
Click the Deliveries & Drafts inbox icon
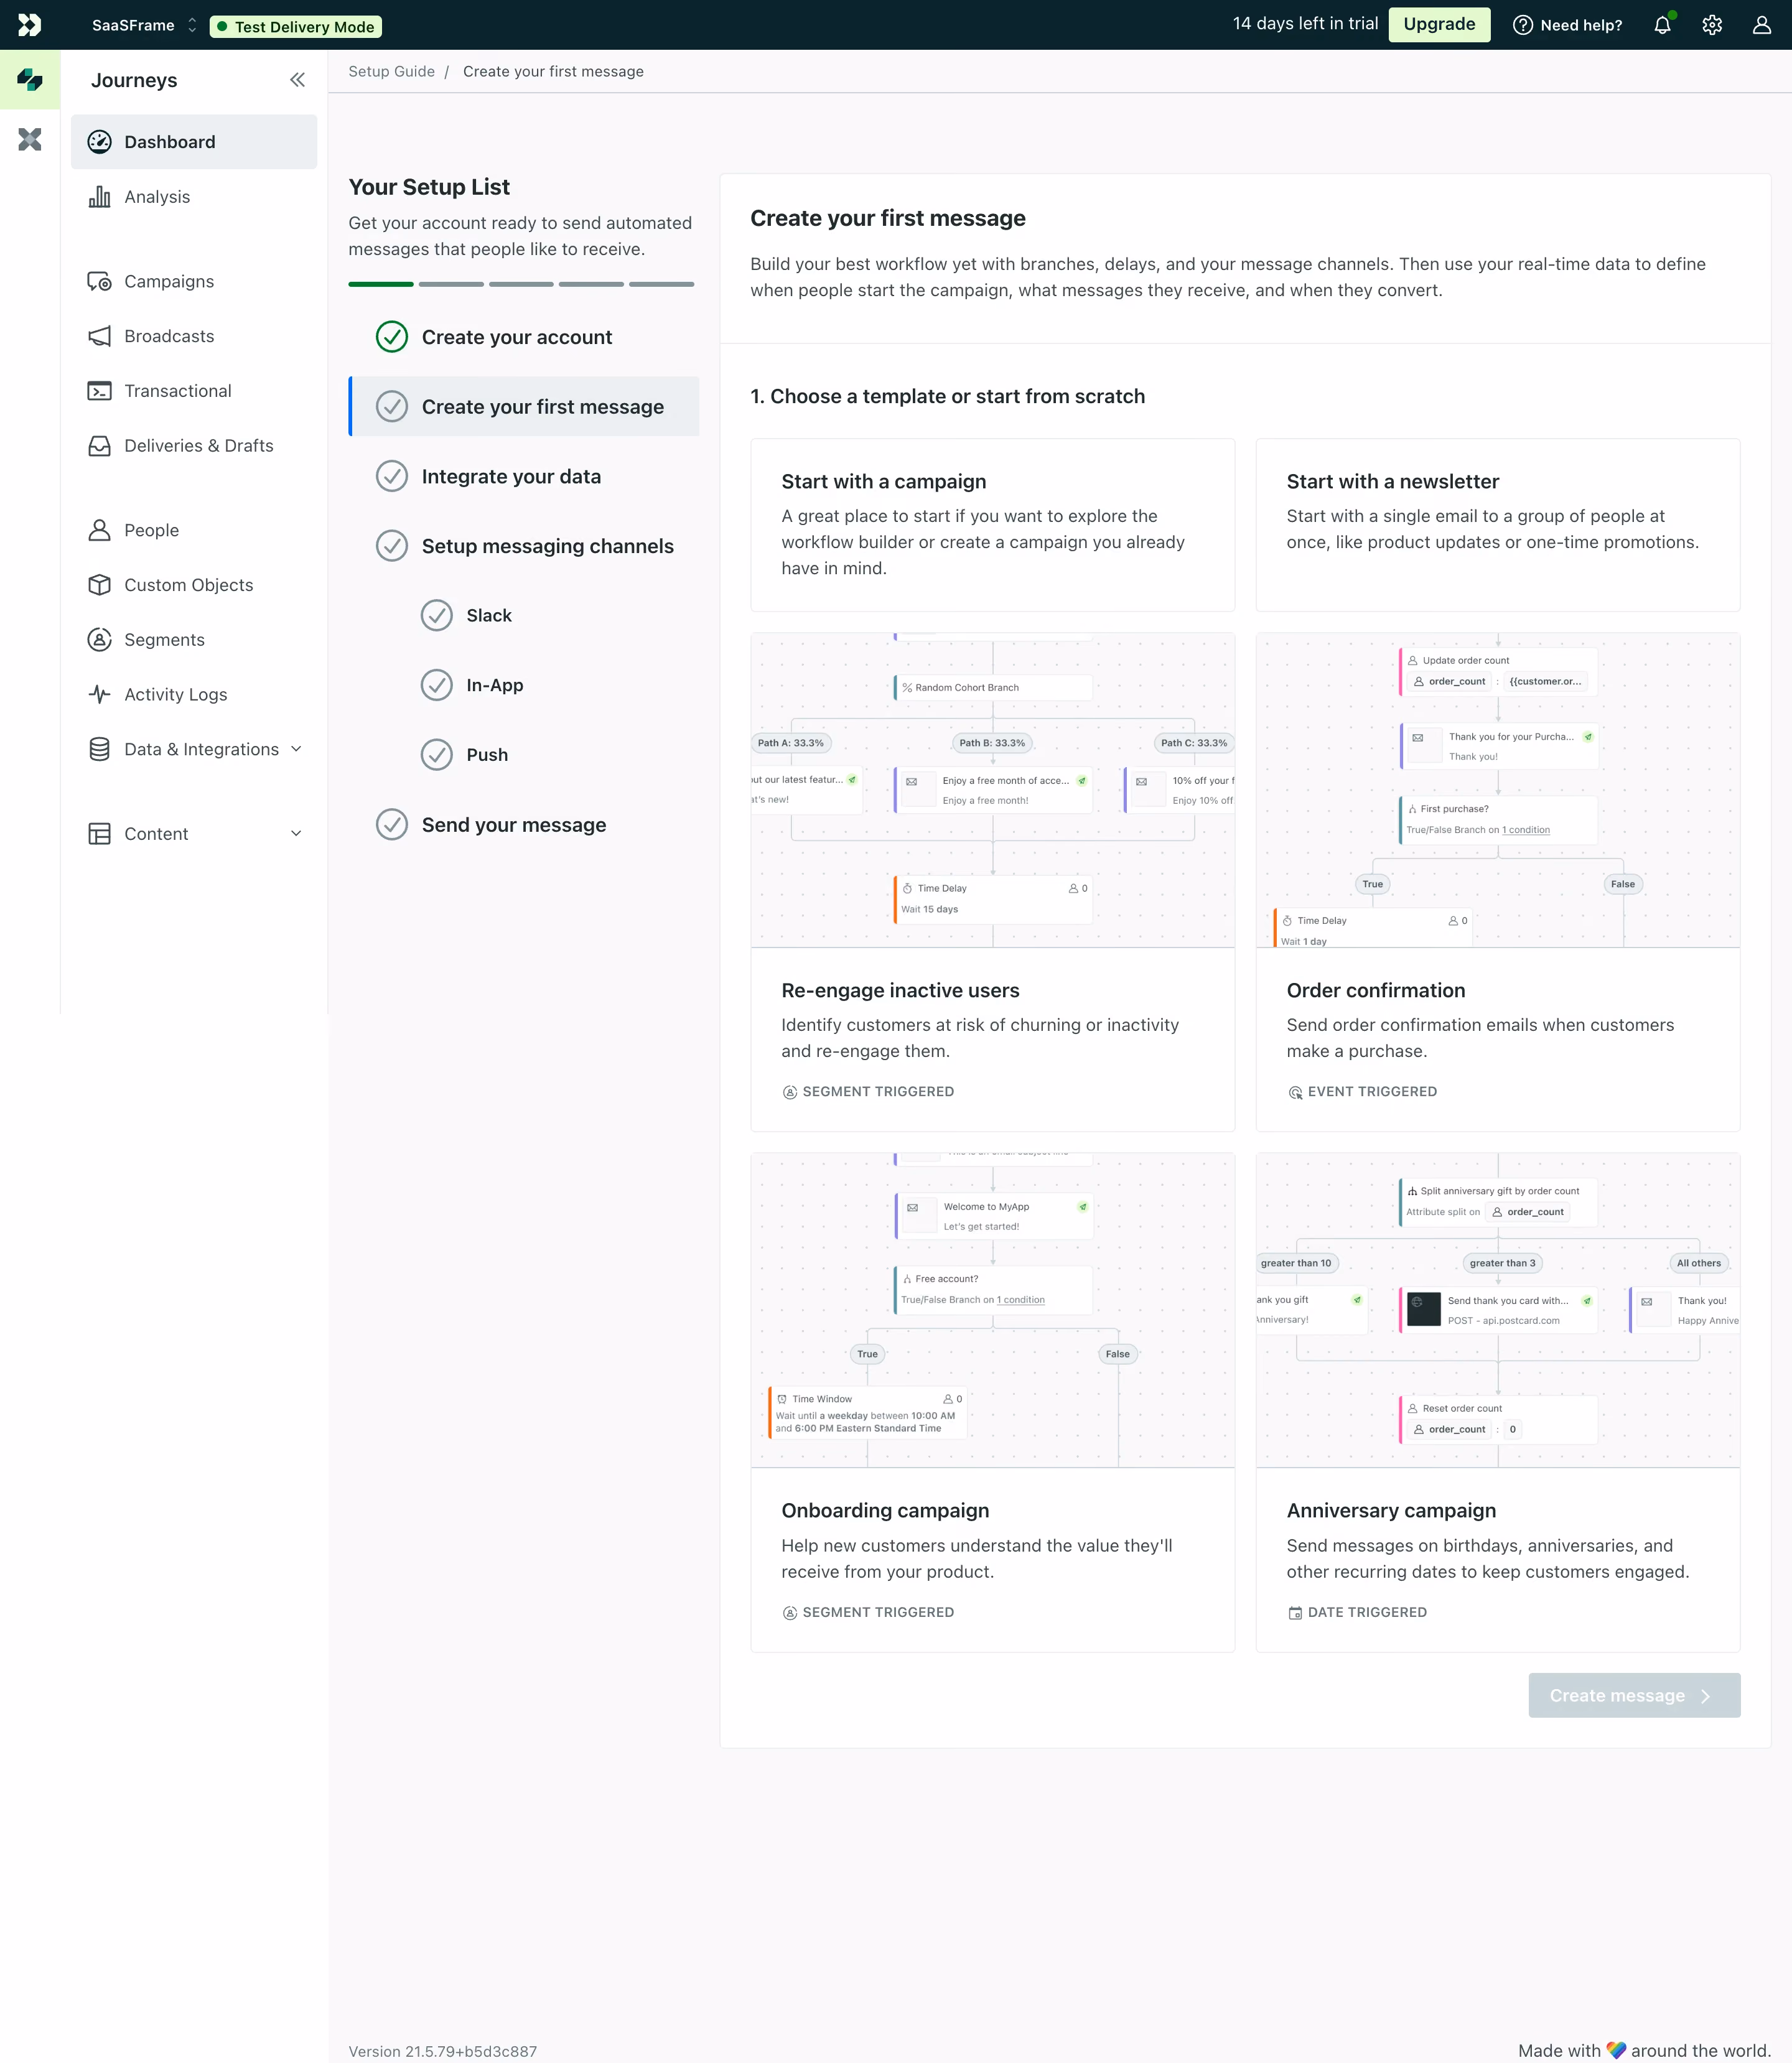click(x=99, y=446)
